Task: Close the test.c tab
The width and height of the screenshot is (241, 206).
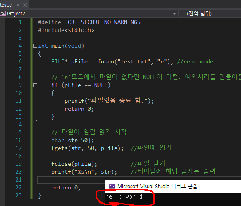Action: 25,5
